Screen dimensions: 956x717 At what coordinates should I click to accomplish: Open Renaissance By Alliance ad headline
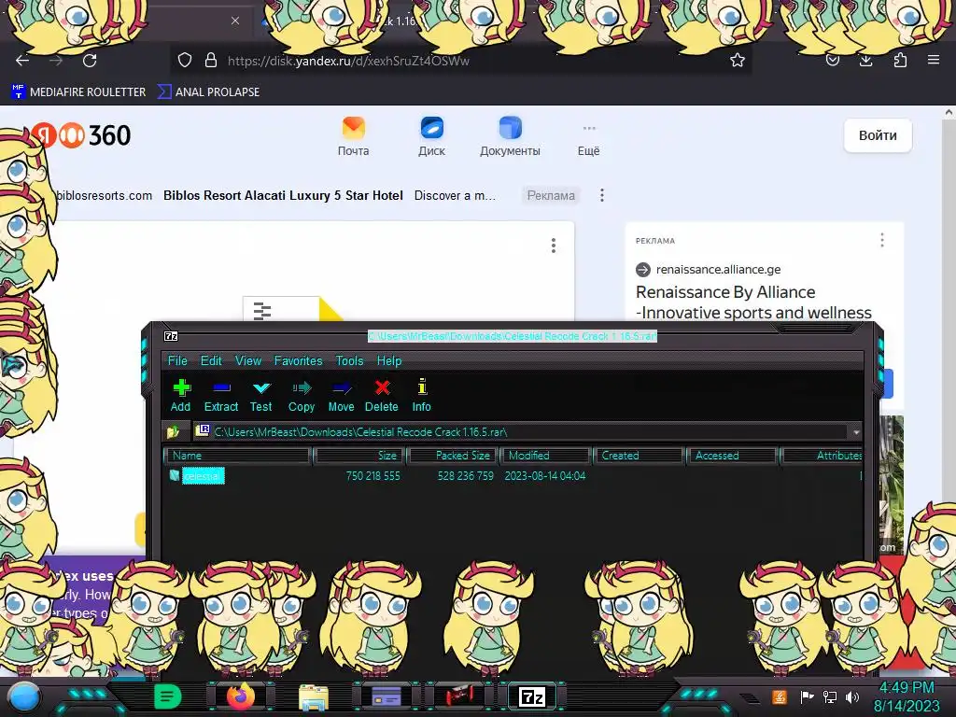pyautogui.click(x=753, y=302)
